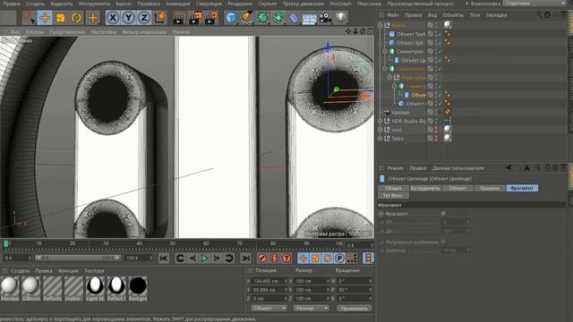Click the timeline start frame marker
Image resolution: width=573 pixels, height=322 pixels.
click(x=6, y=243)
